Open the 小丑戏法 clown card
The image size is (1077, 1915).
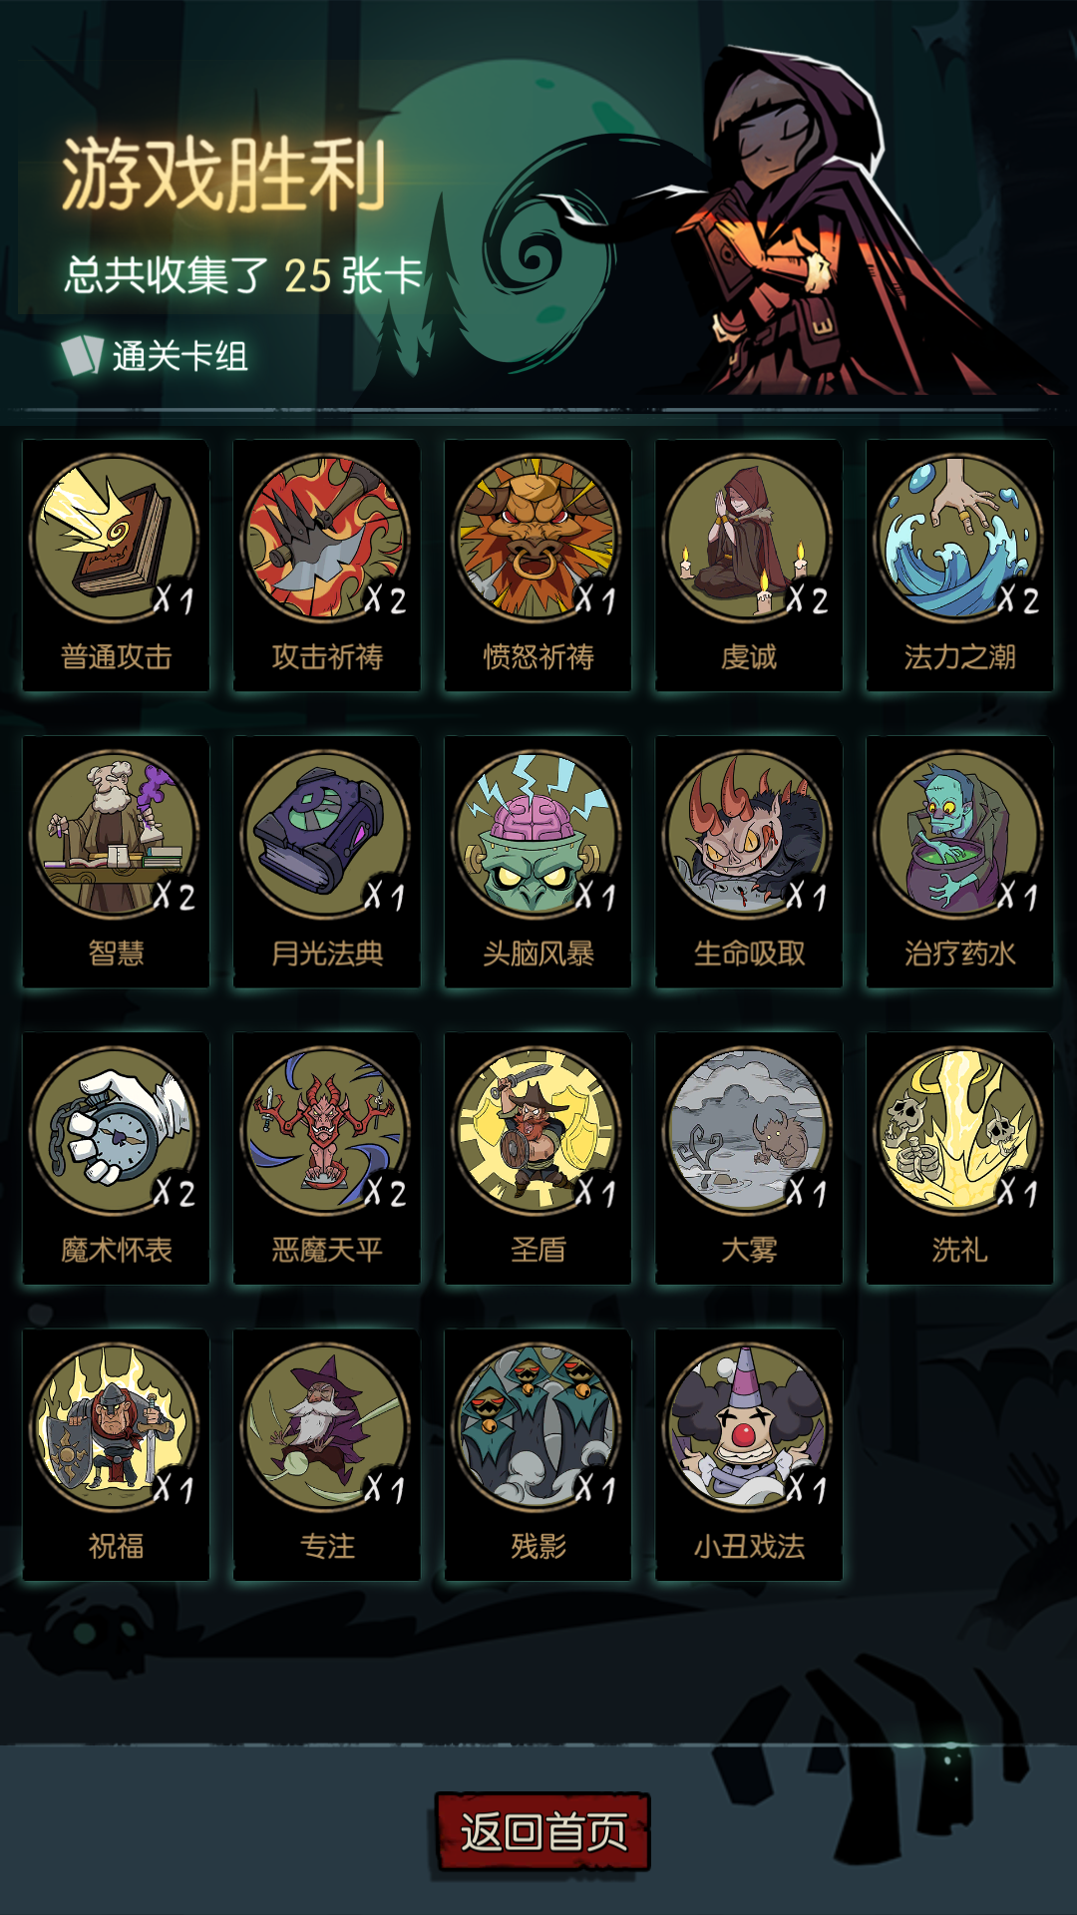pos(749,1454)
